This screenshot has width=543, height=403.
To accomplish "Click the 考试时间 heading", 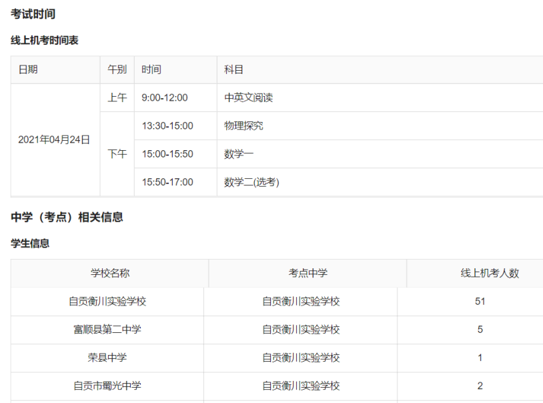I will click(x=33, y=13).
